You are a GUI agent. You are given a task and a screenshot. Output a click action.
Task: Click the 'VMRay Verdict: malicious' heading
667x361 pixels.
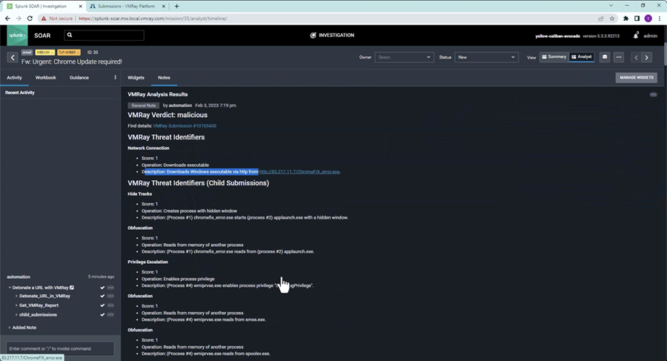(167, 115)
